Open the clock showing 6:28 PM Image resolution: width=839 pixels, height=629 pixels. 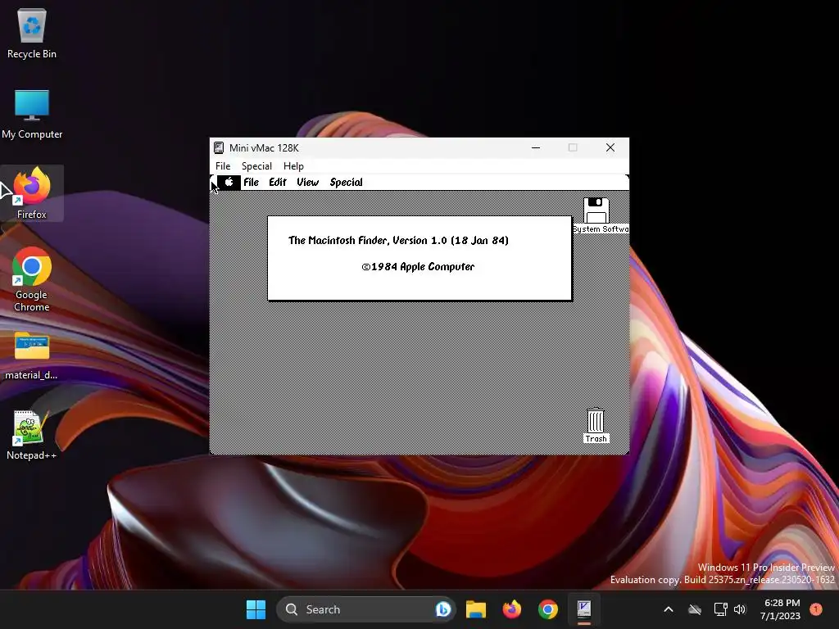(781, 609)
